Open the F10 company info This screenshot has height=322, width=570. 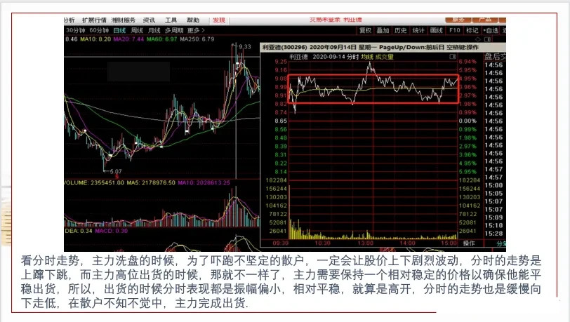click(x=454, y=31)
